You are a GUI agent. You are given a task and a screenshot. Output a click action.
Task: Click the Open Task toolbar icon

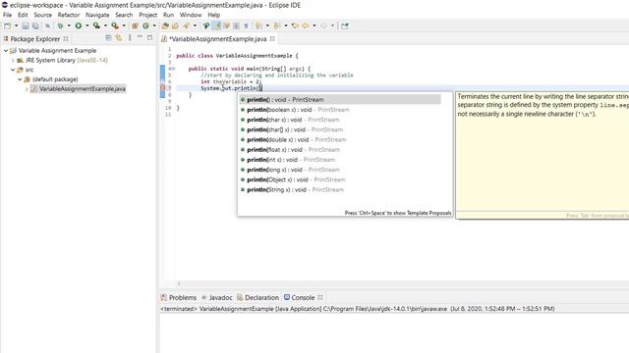[175, 26]
